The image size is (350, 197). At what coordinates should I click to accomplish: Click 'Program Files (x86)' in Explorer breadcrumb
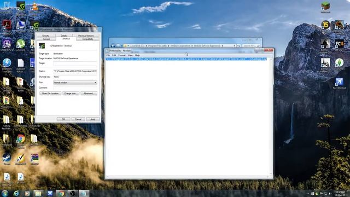click(x=157, y=46)
